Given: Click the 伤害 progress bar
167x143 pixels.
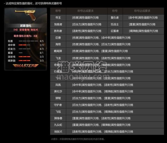Looking at the screenshot, I should pos(28,41).
